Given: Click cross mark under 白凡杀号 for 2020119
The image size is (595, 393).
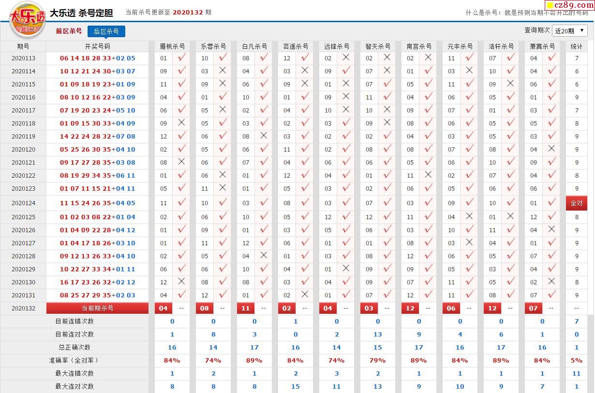Looking at the screenshot, I should pos(264,136).
